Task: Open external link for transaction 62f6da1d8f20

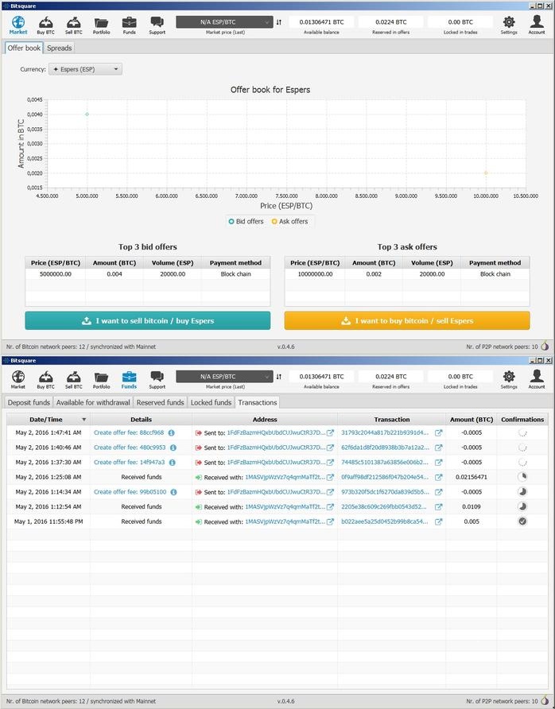Action: tap(438, 447)
